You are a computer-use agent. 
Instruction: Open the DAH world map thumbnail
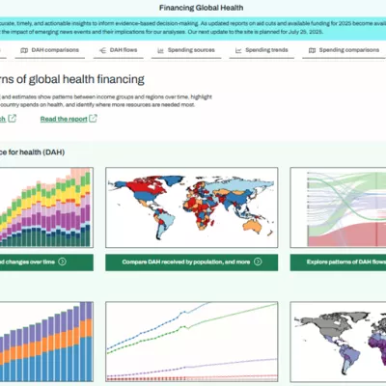pyautogui.click(x=192, y=207)
